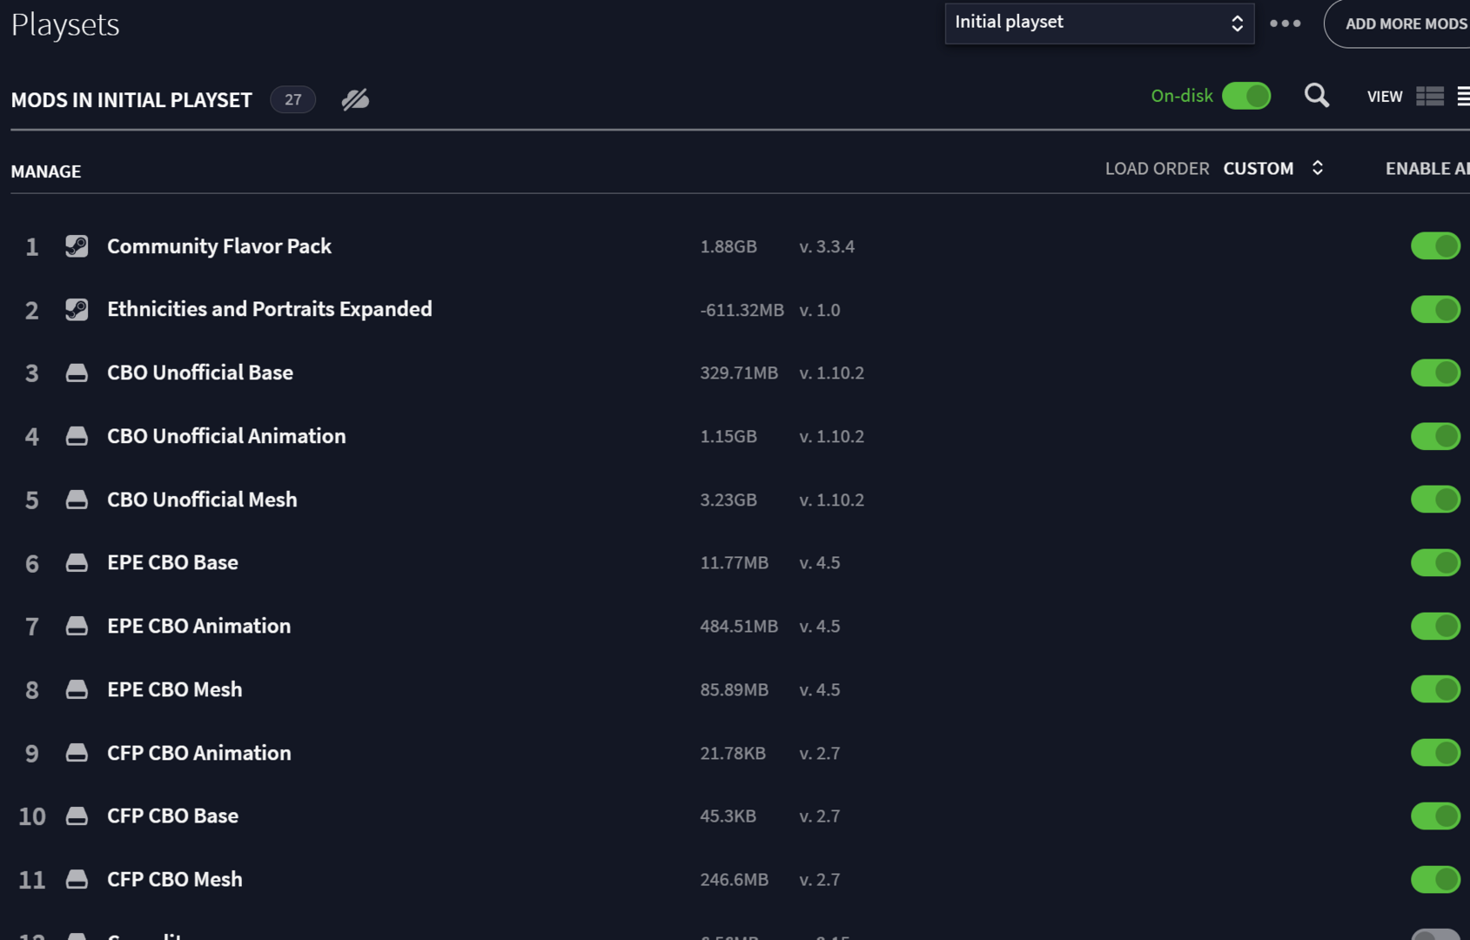Turn off EPE CBO Base
This screenshot has height=940, width=1470.
(x=1435, y=562)
